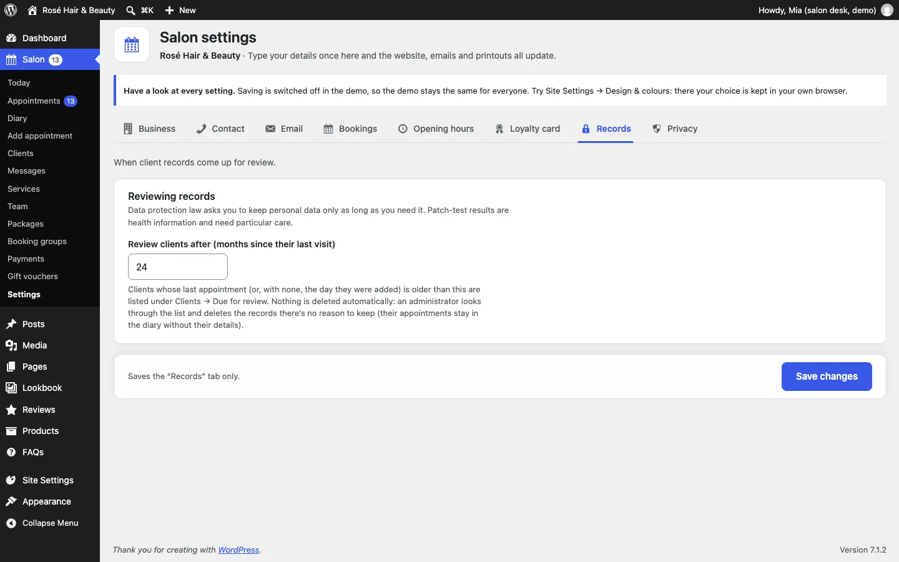Click the Howdy, Mia account text
This screenshot has height=562, width=899.
point(817,10)
